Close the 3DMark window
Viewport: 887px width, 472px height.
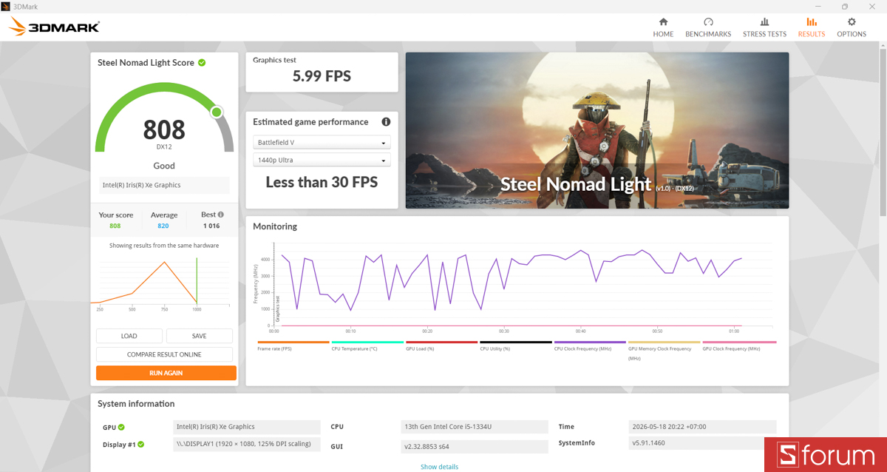click(871, 6)
